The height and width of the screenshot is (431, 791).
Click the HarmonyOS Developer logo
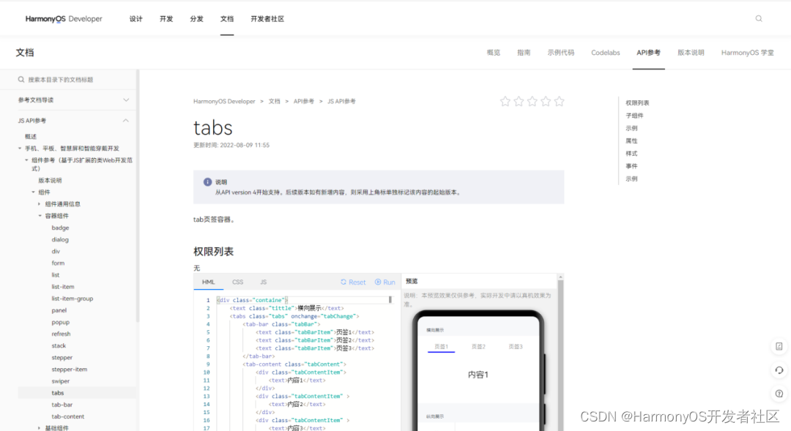point(64,18)
